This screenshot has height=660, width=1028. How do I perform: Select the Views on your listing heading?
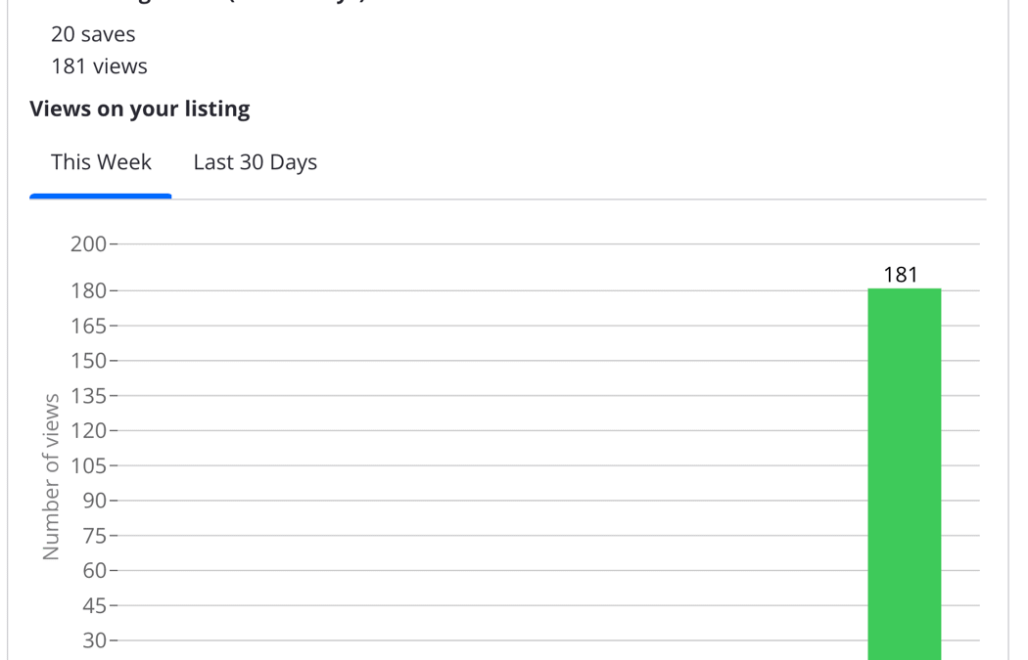click(x=140, y=109)
